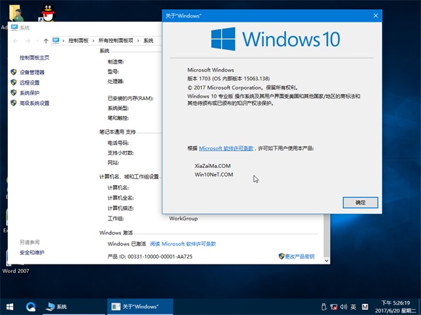Click the volume icon in the system tray
Image resolution: width=421 pixels, height=315 pixels.
(344, 306)
